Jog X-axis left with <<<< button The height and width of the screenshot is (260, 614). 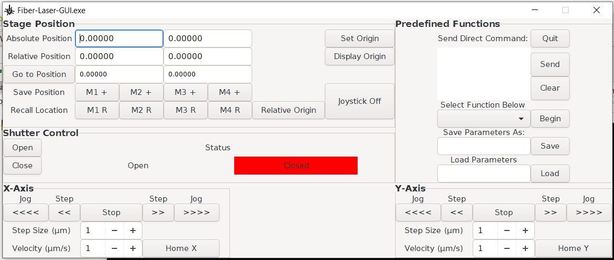26,213
